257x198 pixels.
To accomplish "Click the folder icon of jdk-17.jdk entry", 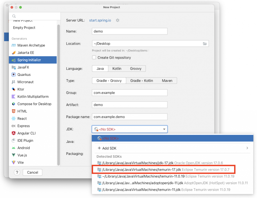I will (x=99, y=163).
